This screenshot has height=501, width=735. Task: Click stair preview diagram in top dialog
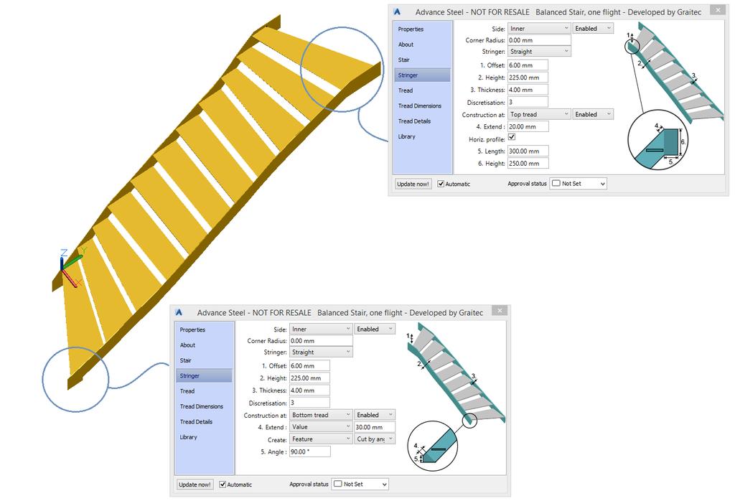coord(673,97)
